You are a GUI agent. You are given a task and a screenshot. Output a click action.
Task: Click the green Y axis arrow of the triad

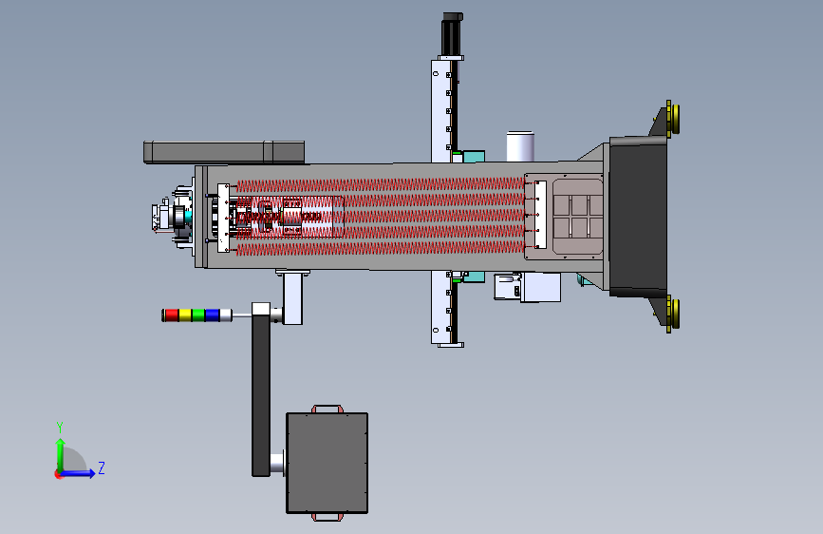pyautogui.click(x=61, y=454)
